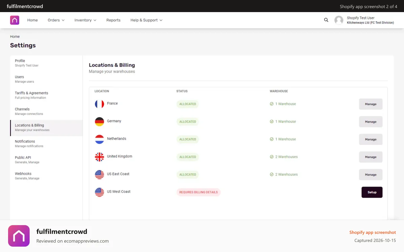The image size is (404, 252).
Task: Click the REQUIRES BILLING DETAILS badge
Action: pos(198,192)
